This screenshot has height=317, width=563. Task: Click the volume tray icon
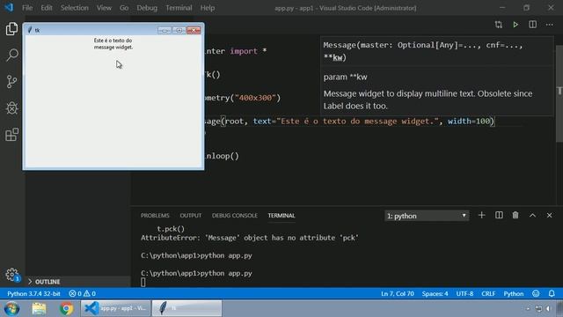549,309
